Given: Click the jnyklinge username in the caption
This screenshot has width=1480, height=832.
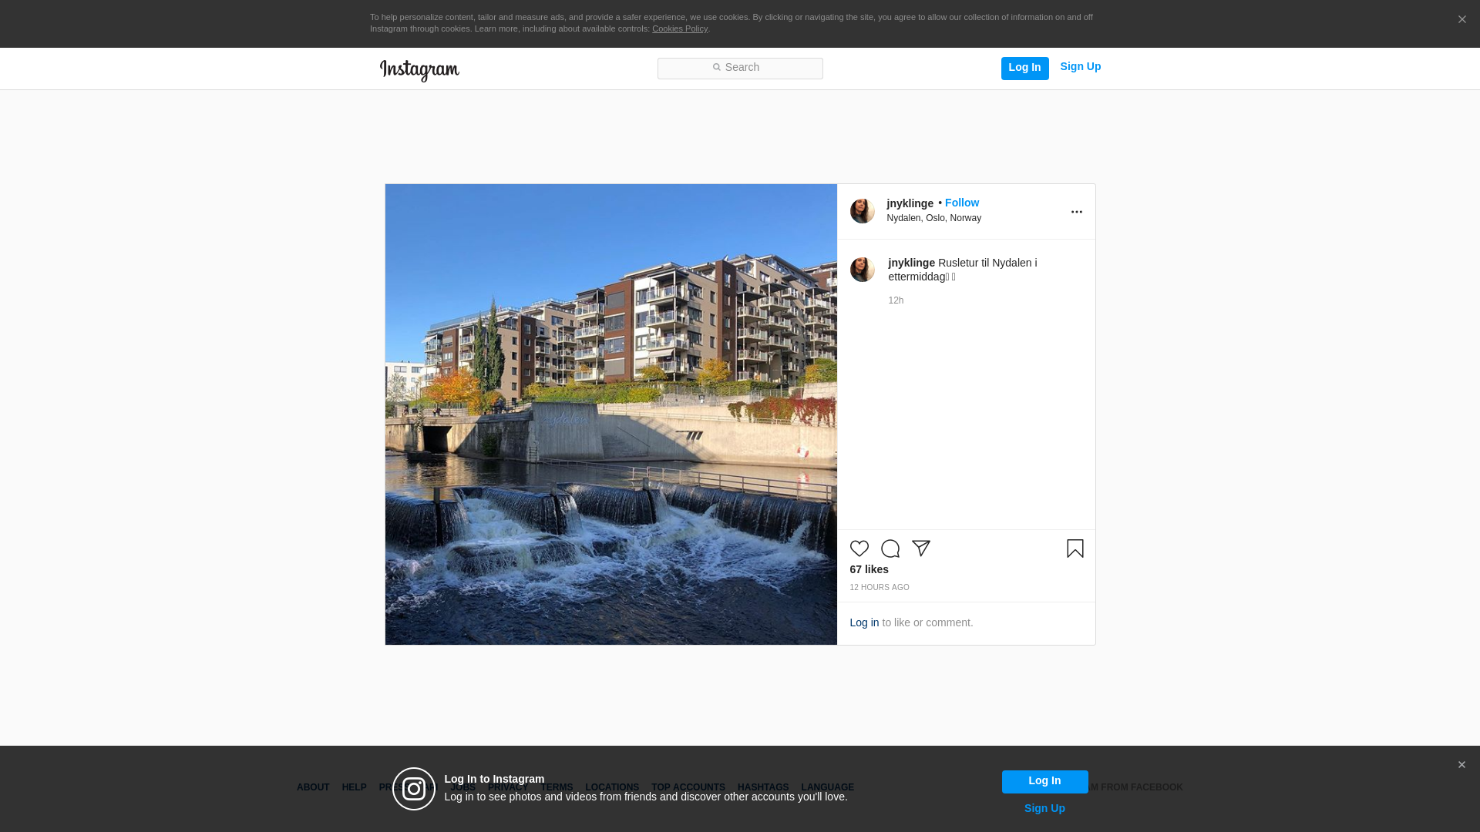Looking at the screenshot, I should tap(911, 263).
